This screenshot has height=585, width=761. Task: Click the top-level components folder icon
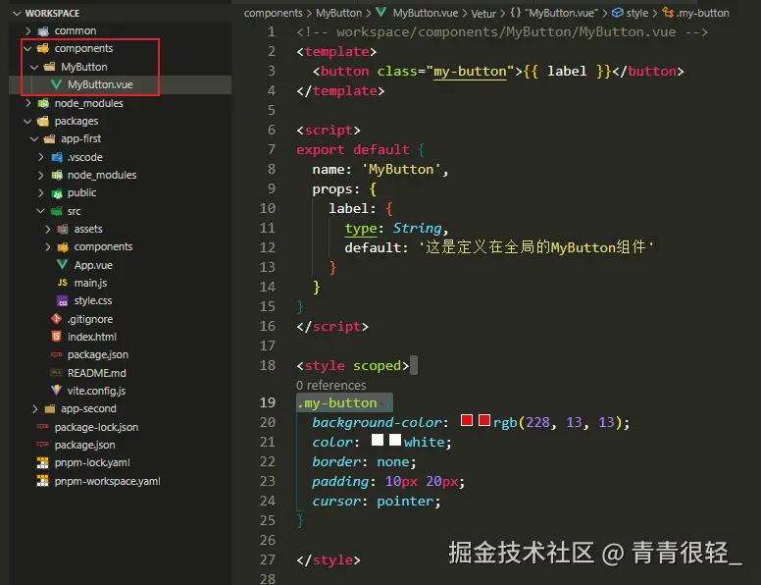pyautogui.click(x=43, y=49)
